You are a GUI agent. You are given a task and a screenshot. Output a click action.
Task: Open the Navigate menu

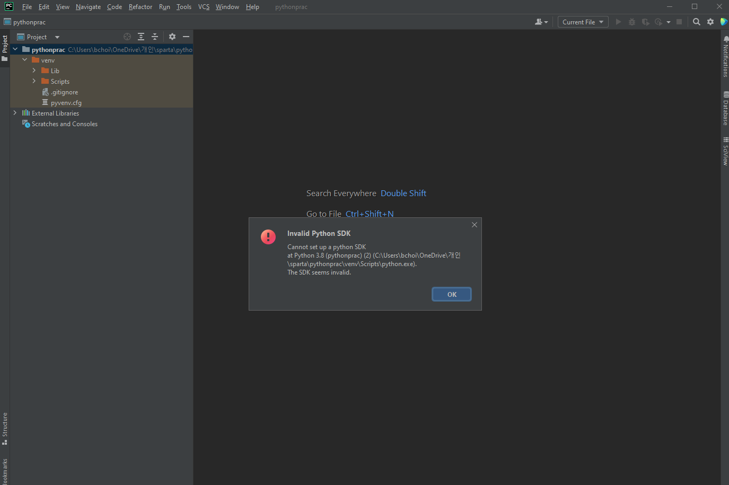pos(88,7)
